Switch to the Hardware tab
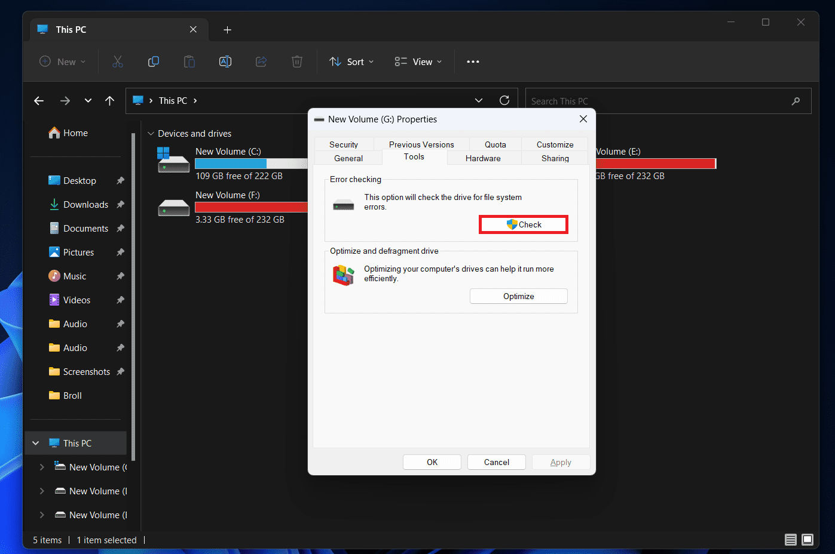This screenshot has width=835, height=554. point(483,158)
